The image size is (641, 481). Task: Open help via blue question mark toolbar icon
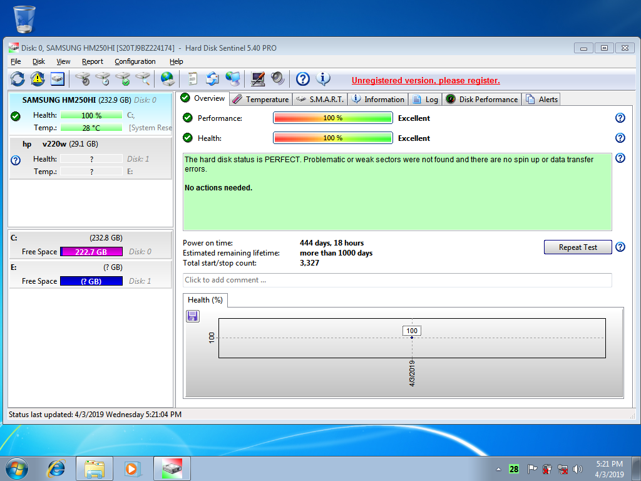[303, 78]
